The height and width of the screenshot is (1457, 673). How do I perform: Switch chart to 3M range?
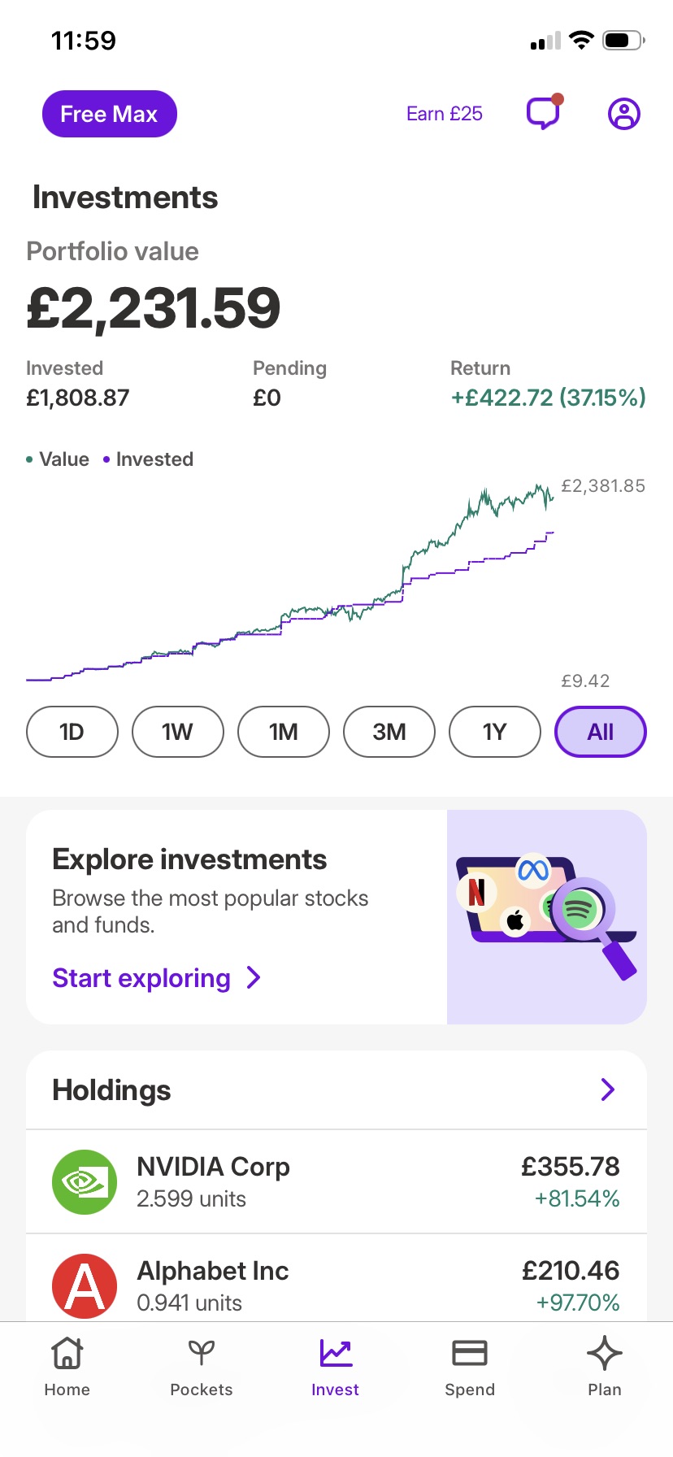tap(389, 732)
